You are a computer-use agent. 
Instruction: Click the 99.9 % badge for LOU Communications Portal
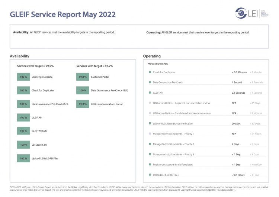(x=83, y=104)
